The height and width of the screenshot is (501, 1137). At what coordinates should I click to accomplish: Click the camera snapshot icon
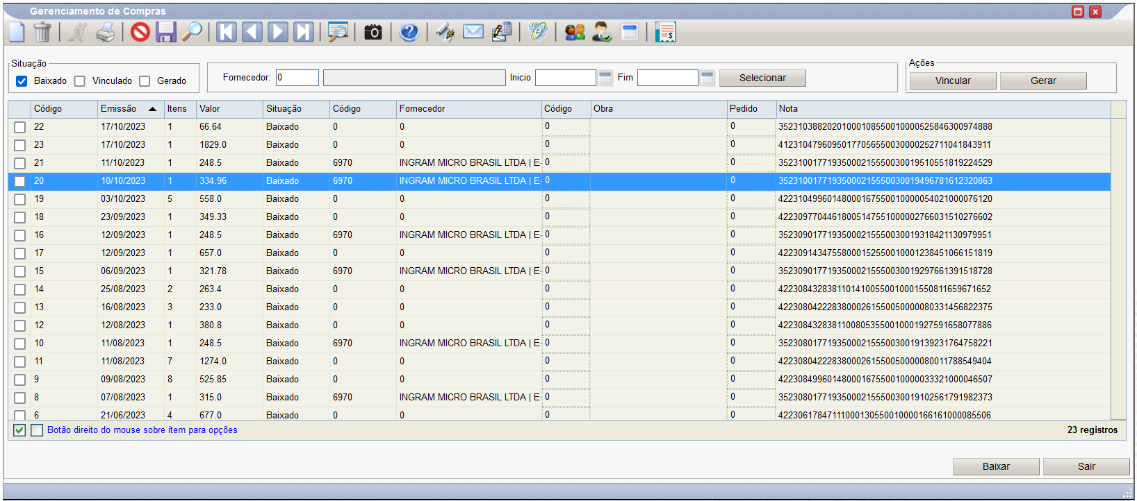(373, 32)
